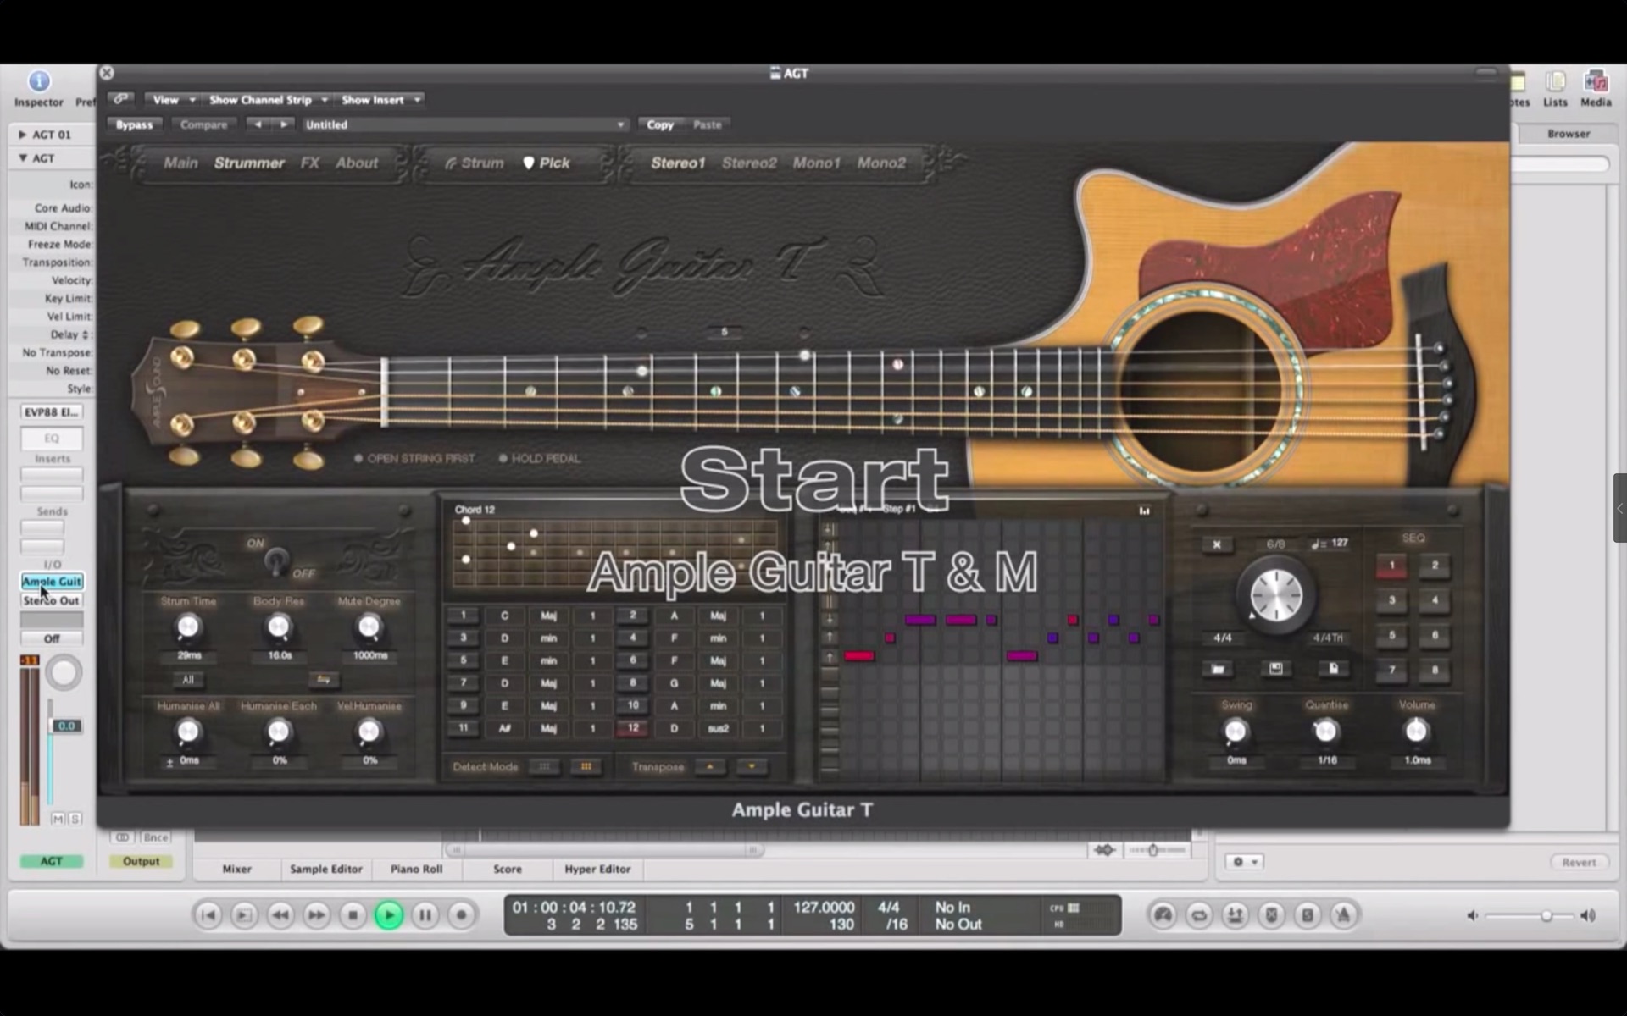Viewport: 1627px width, 1016px height.
Task: Close the AGT plugin window
Action: pyautogui.click(x=107, y=73)
